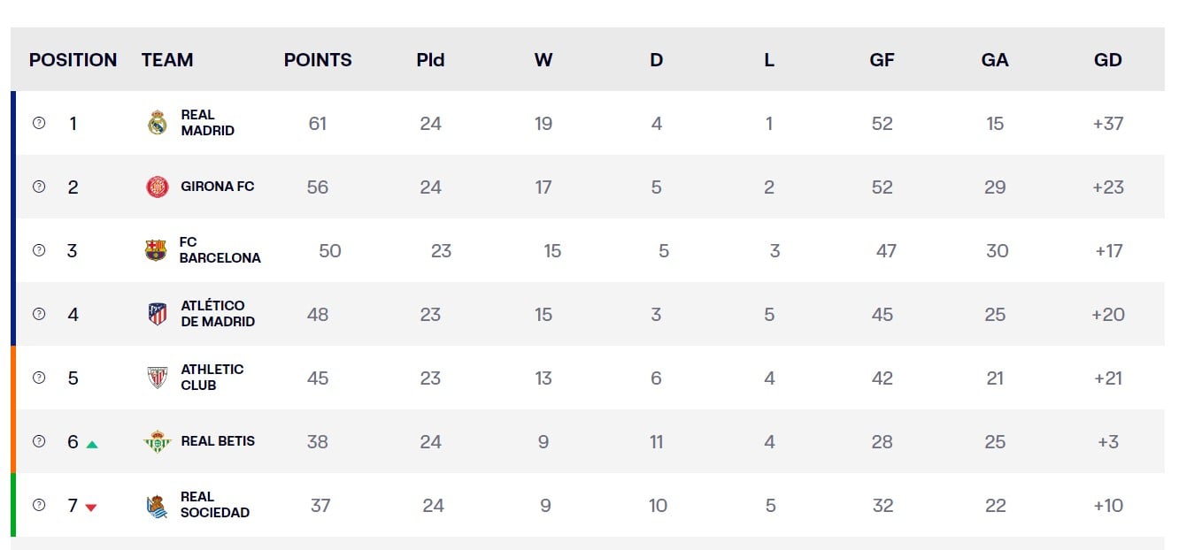Screen dimensions: 1179x550
Task: Click the Real Sociedad crest
Action: 158,506
